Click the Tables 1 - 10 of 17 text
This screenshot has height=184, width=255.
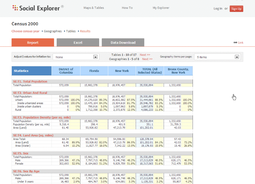coord(124,55)
